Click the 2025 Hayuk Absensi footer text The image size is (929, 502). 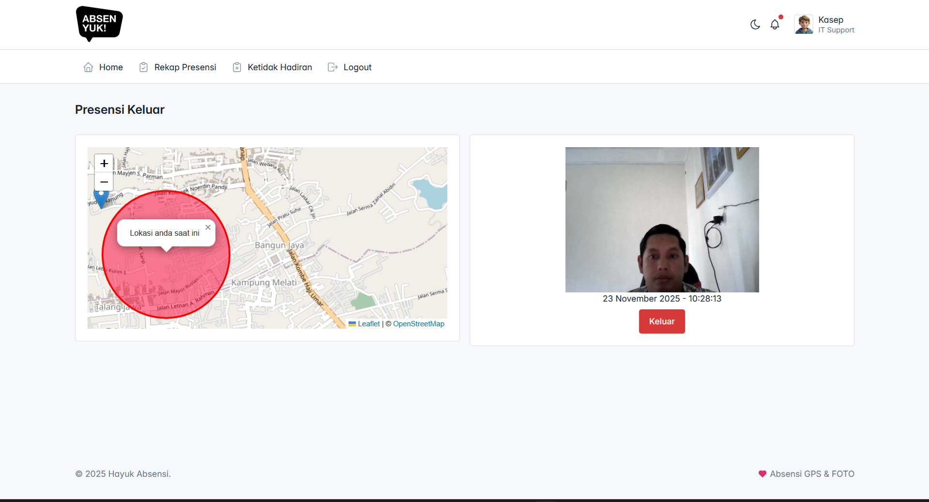(x=123, y=474)
